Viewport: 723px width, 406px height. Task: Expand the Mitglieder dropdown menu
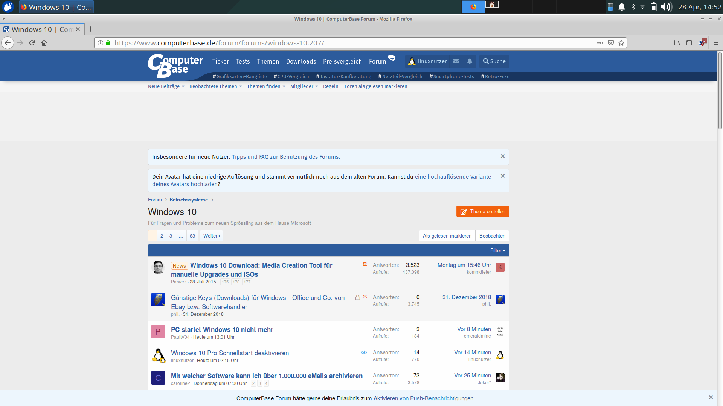pos(304,86)
